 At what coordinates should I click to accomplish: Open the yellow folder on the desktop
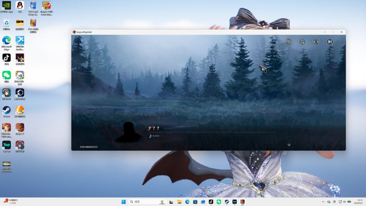tap(20, 24)
